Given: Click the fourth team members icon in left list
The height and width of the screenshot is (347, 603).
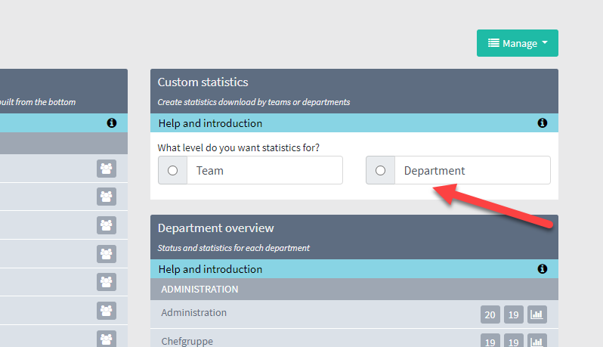Looking at the screenshot, I should [107, 253].
